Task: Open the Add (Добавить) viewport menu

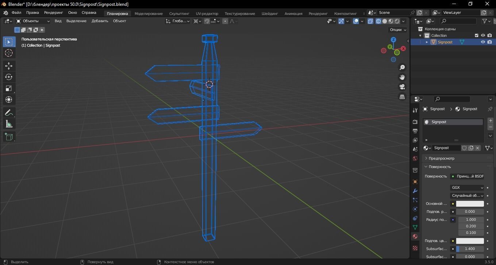Action: tap(100, 21)
